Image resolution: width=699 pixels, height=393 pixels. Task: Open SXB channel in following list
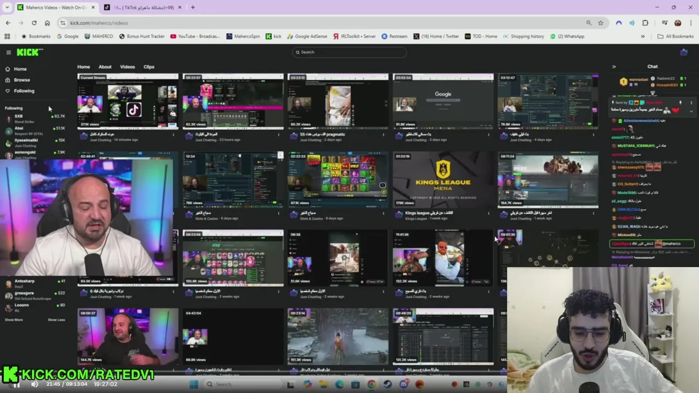coord(34,118)
